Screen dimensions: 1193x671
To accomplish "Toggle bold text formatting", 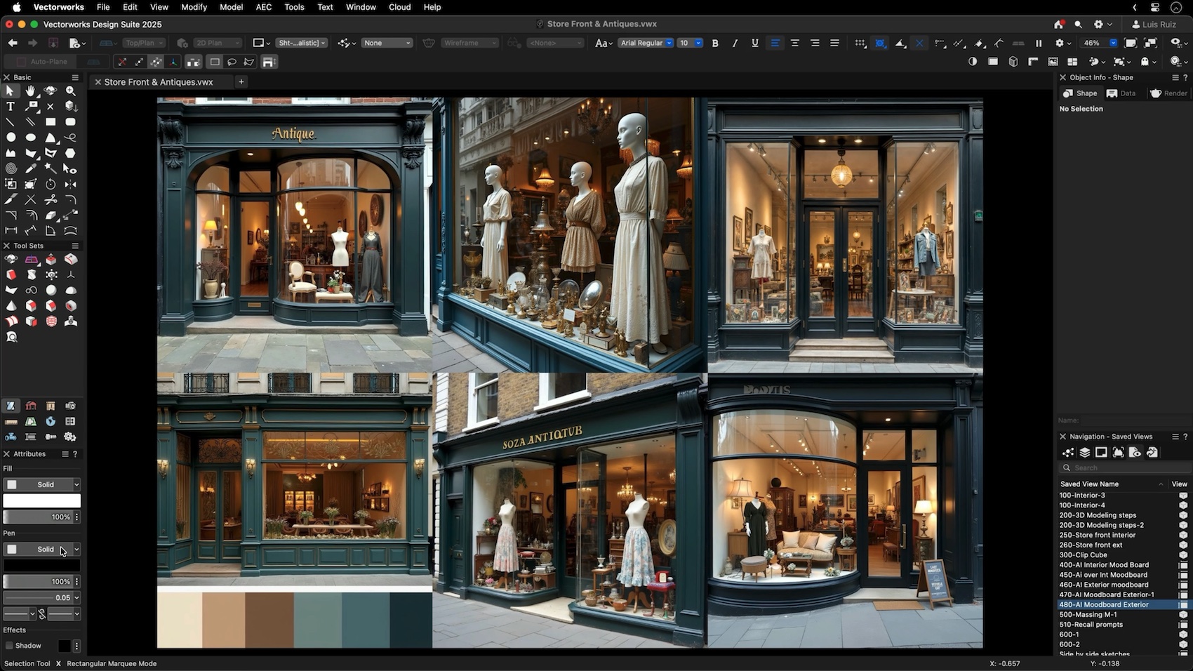I will tap(715, 43).
